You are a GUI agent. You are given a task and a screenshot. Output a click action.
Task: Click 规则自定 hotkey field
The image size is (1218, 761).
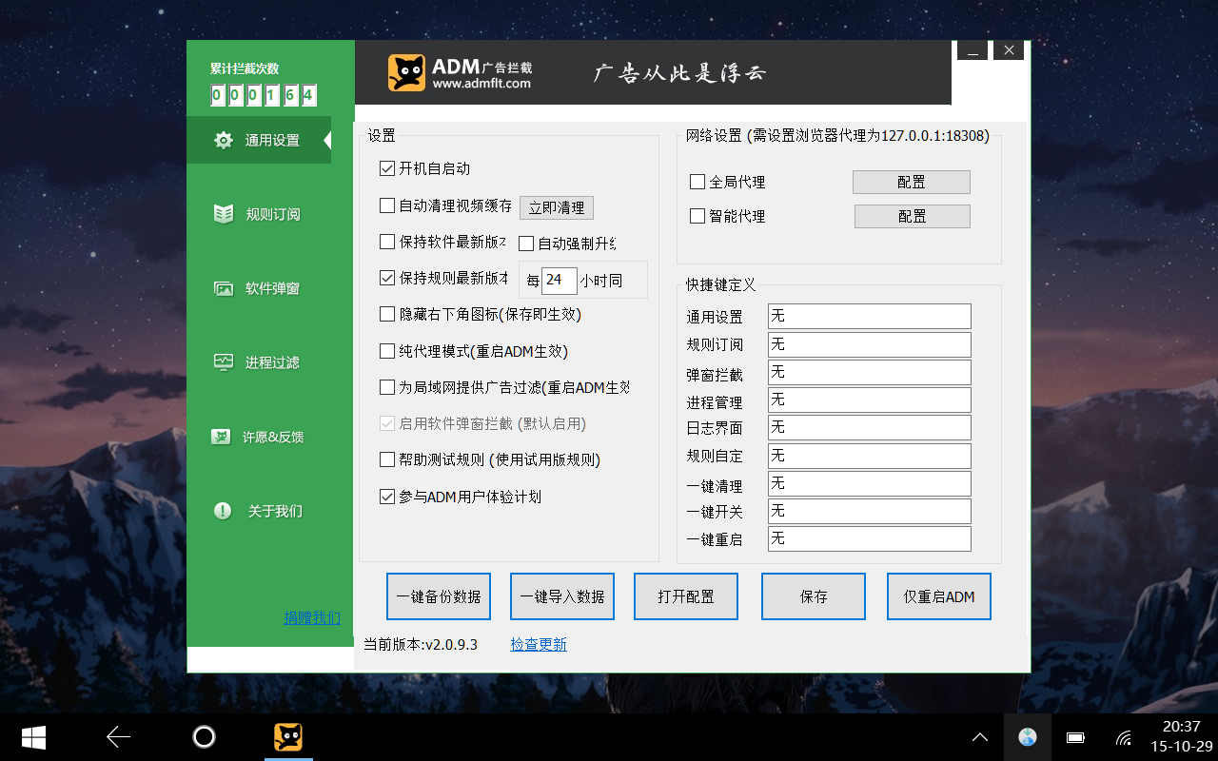pos(870,456)
